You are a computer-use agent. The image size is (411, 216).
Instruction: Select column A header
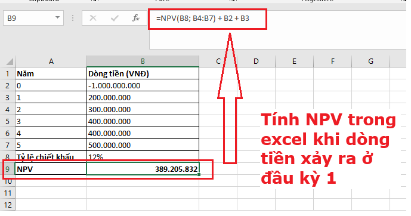51,61
